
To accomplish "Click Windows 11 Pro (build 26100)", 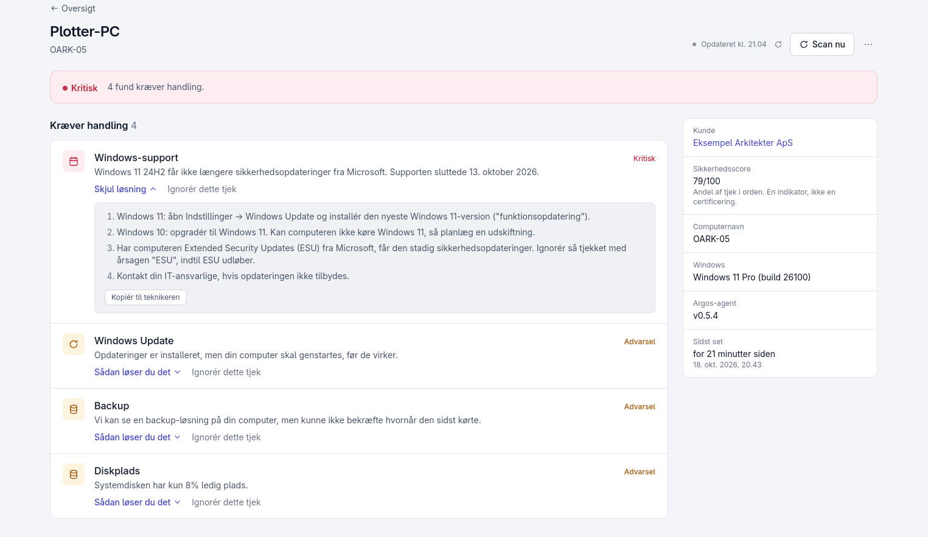I will [752, 277].
